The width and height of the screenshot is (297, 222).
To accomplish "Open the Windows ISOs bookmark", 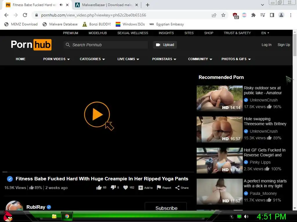I will point(130,24).
